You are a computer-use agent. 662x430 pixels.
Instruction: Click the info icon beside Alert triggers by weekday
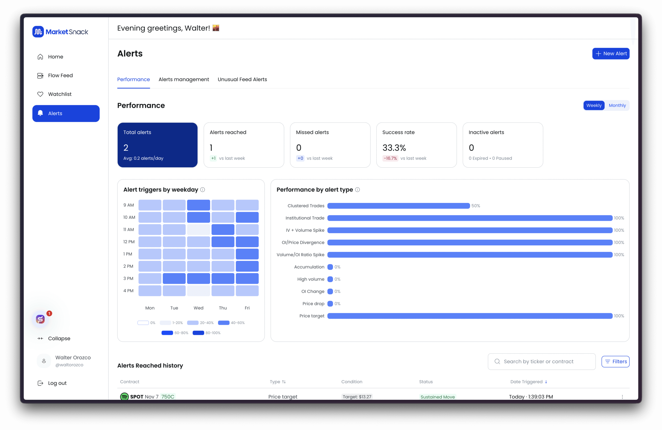203,190
